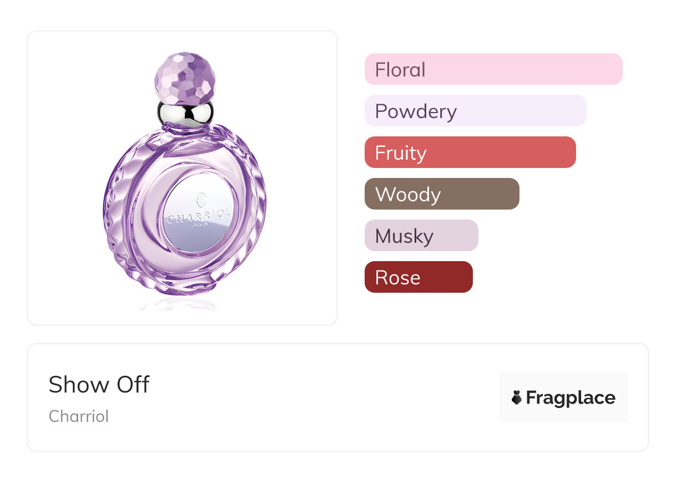
Task: Click the word Woody in the accord list
Action: (408, 194)
